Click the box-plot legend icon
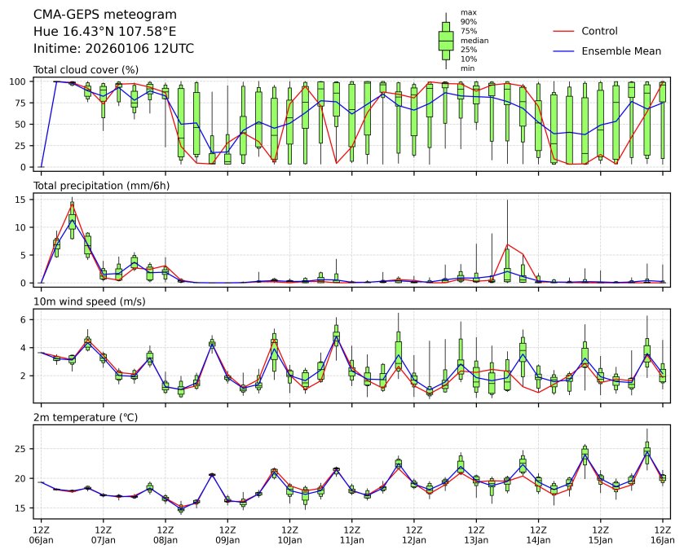This screenshot has height=554, width=684. [x=446, y=41]
